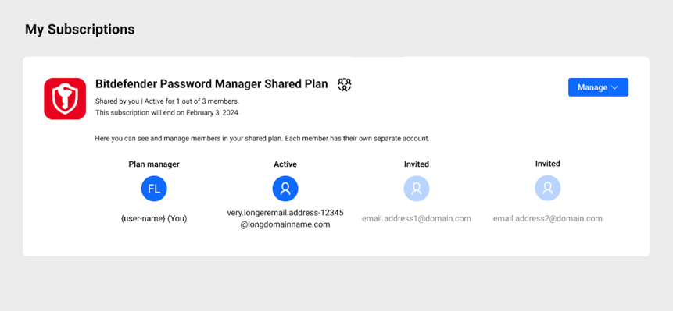Click the shared plan members icon
The width and height of the screenshot is (673, 311).
344,84
